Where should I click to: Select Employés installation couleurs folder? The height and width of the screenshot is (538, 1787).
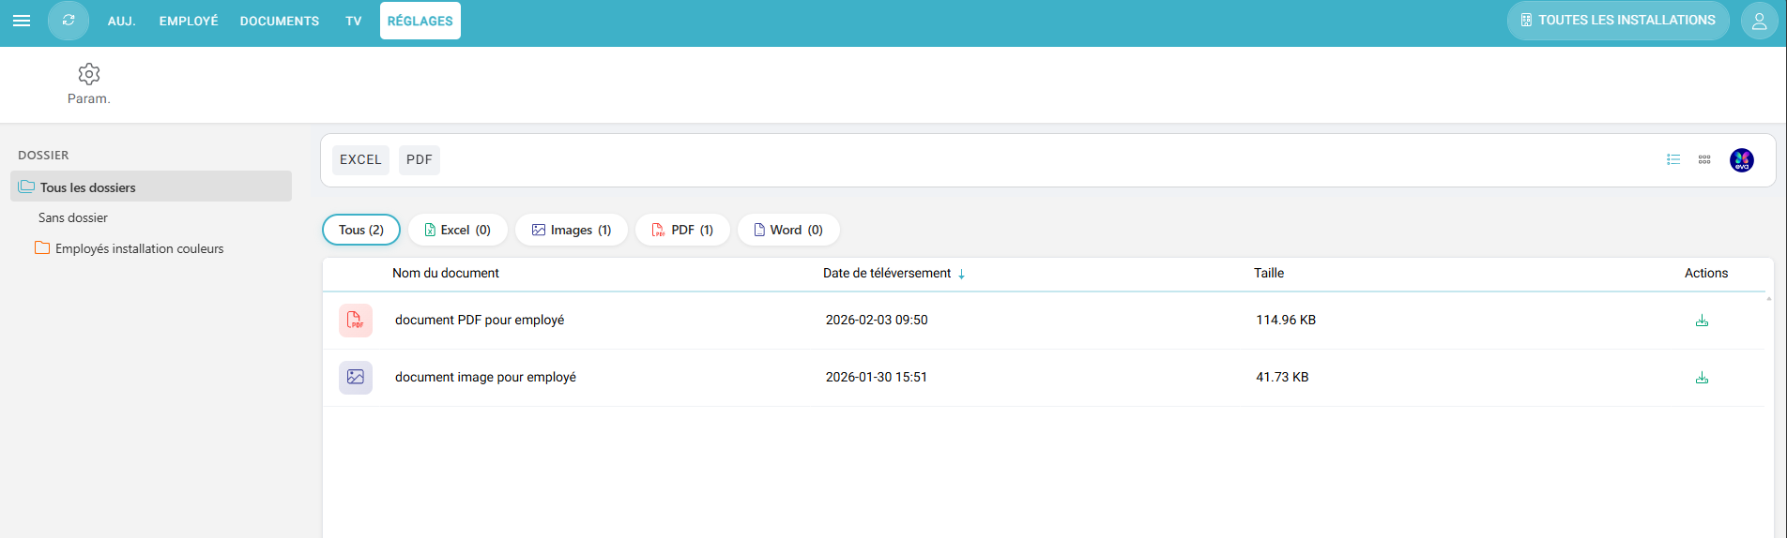[139, 249]
